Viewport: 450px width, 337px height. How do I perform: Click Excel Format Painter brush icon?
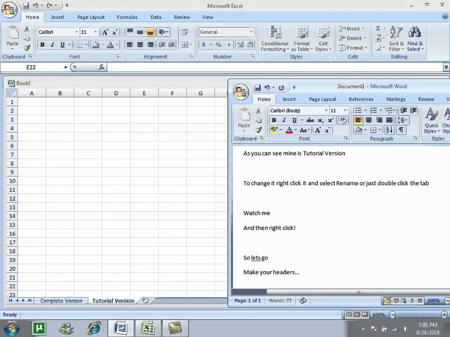click(x=27, y=48)
